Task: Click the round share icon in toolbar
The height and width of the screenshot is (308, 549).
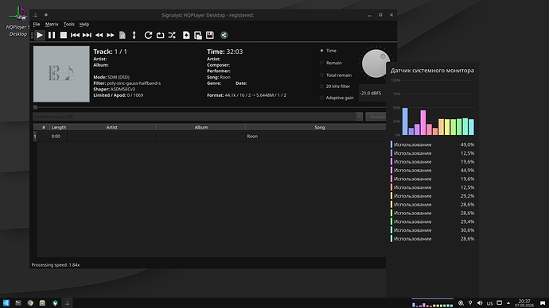Action: pyautogui.click(x=224, y=35)
